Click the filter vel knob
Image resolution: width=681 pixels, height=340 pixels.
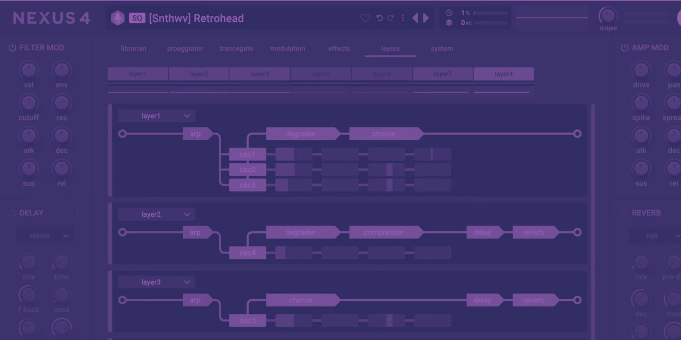pos(29,70)
